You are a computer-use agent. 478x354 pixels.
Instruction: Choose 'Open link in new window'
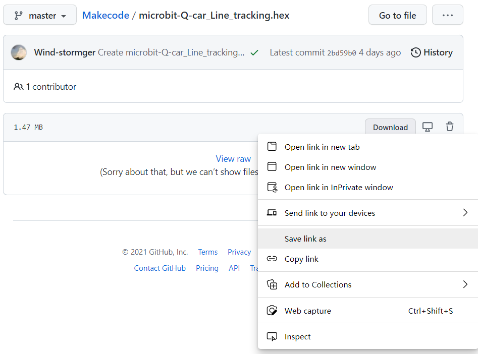point(368,167)
